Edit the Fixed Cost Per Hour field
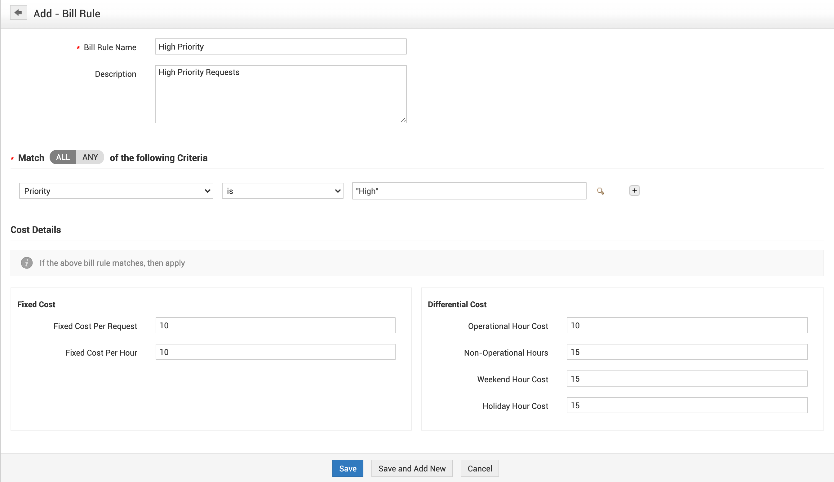834x482 pixels. pos(275,352)
